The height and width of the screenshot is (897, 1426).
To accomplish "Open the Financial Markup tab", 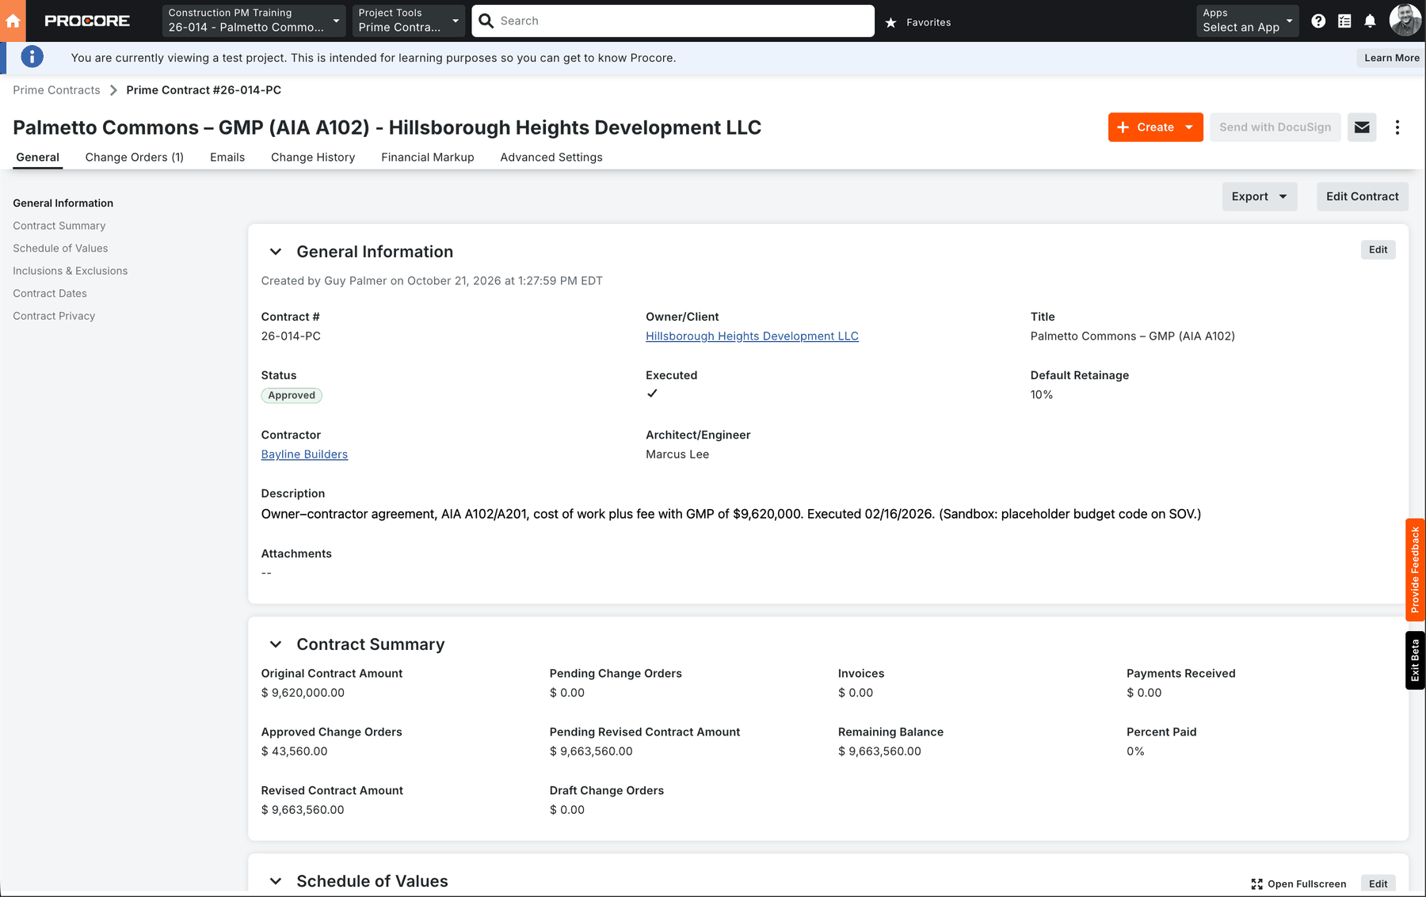I will pos(428,158).
